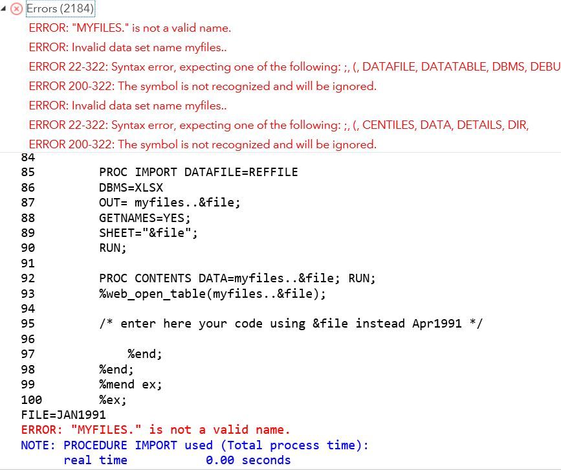
Task: Open second 'Invalid data set name myfiles..' entry
Action: (127, 106)
